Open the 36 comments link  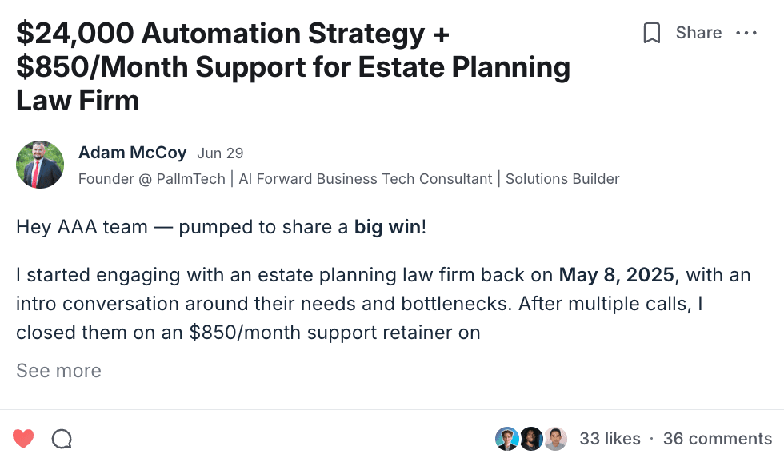coord(717,439)
